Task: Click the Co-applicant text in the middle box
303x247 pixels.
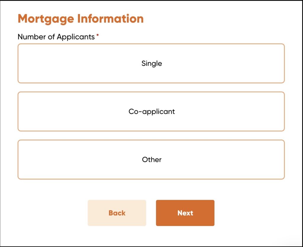Action: tap(151, 112)
